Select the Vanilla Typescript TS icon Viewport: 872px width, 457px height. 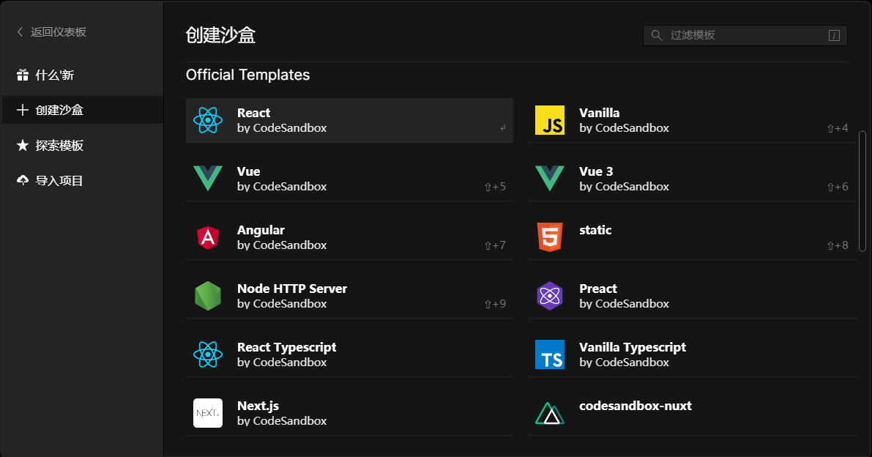[550, 354]
